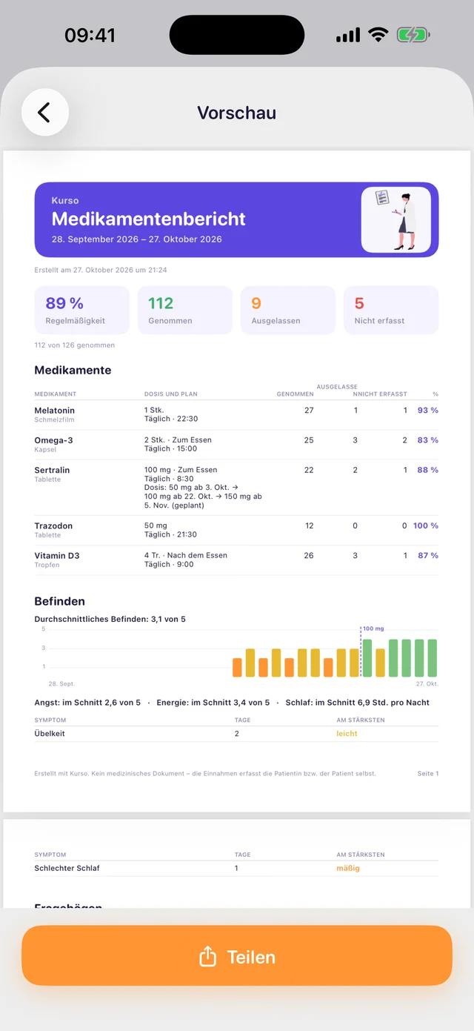Tap the first orange bar in Befinden chart
The height and width of the screenshot is (1031, 474).
(237, 667)
